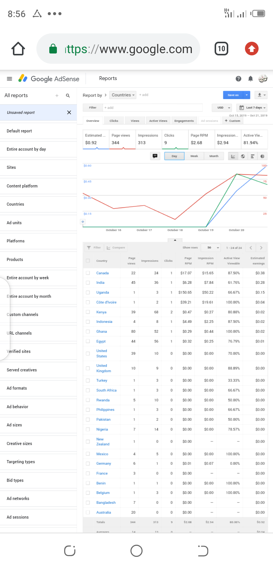
Task: Close the Unsaved report item
Action: (x=69, y=113)
